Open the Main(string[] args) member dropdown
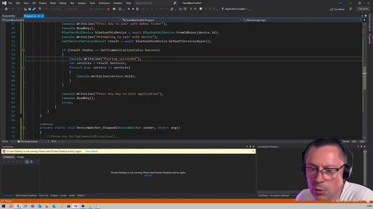Viewport: 373px width, 209px height. tap(302, 20)
